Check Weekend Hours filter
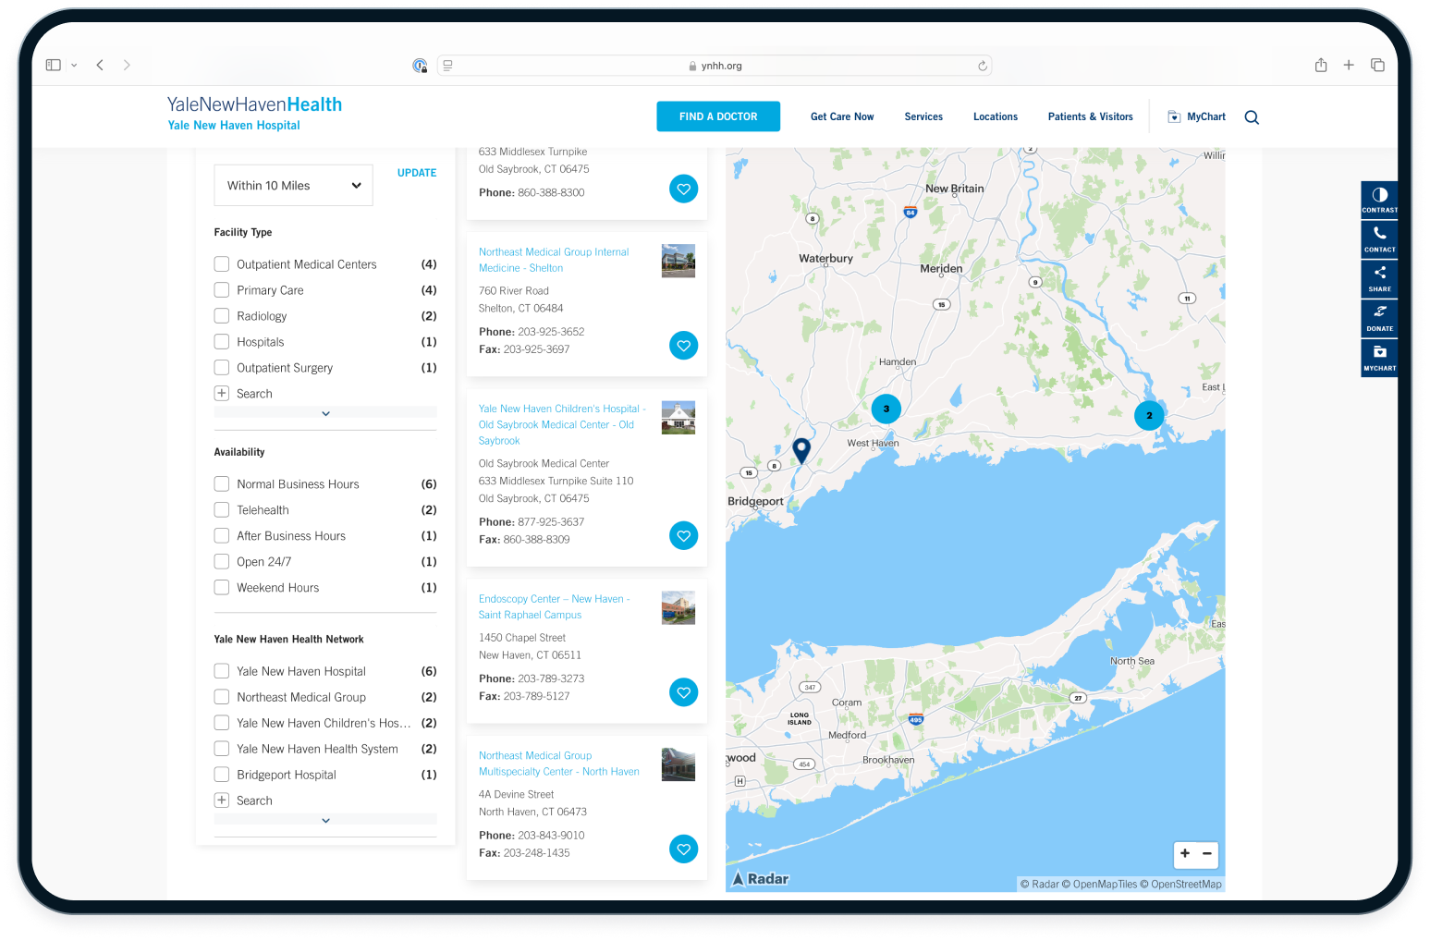This screenshot has width=1430, height=941. tap(222, 588)
